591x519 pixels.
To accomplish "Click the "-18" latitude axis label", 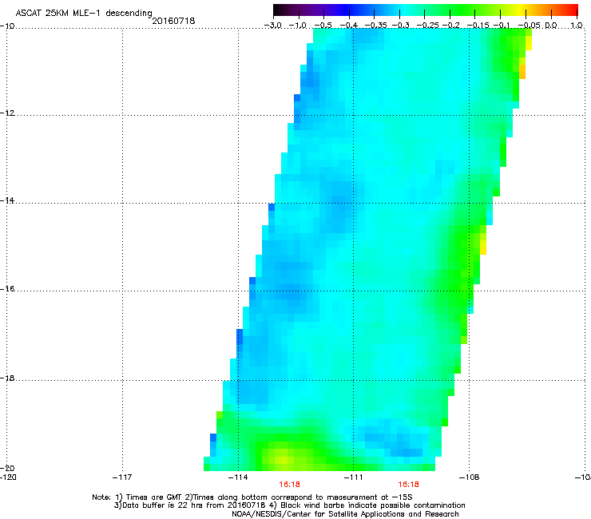I will click(7, 378).
